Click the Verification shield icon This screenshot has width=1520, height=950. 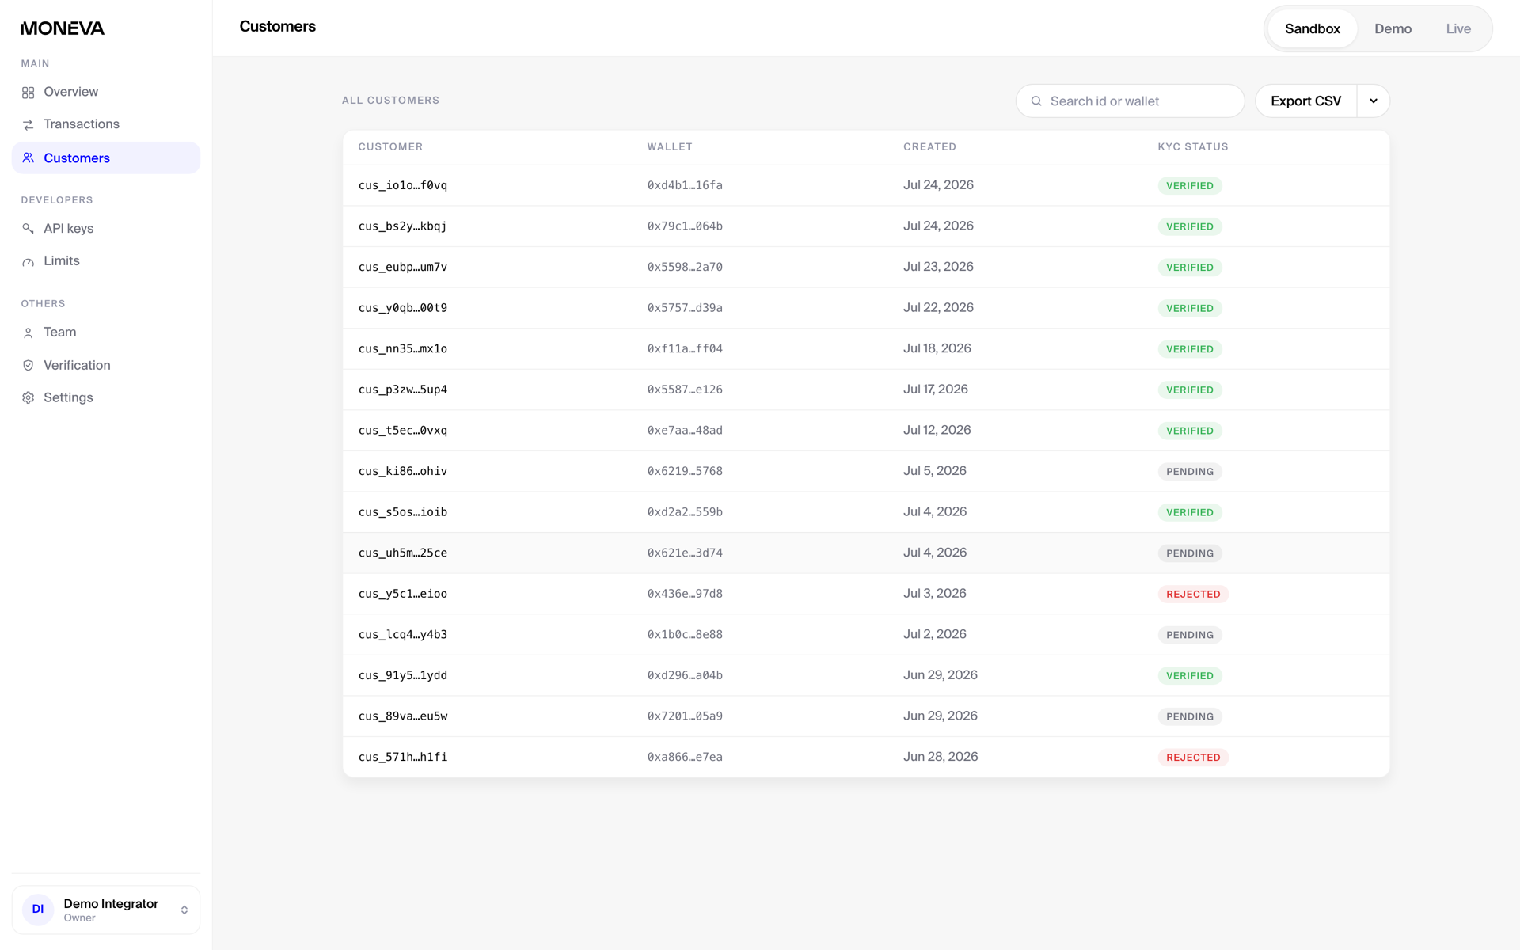tap(28, 366)
